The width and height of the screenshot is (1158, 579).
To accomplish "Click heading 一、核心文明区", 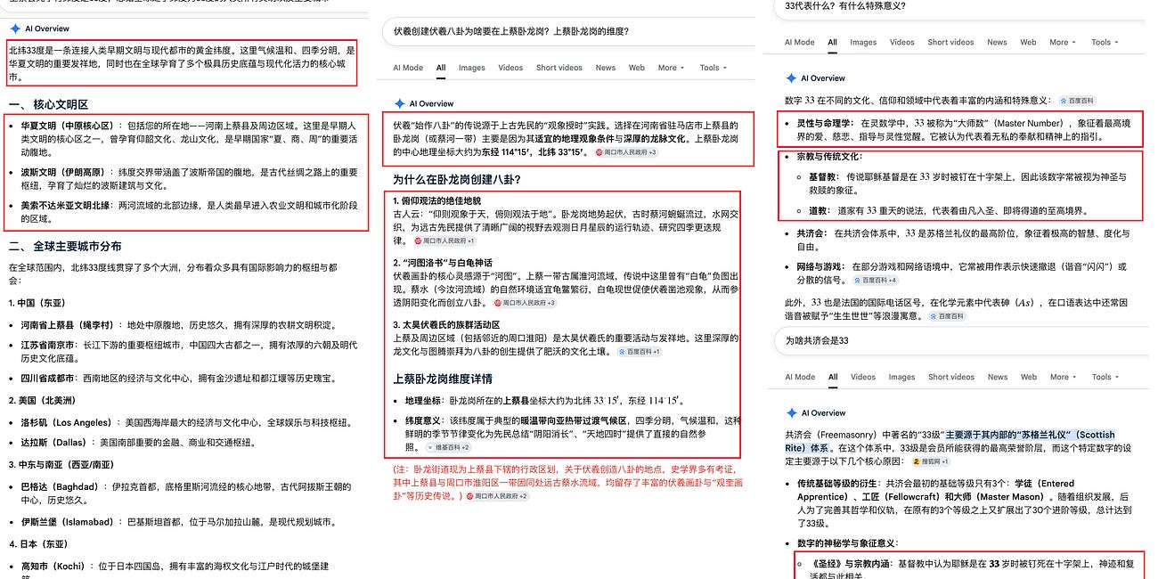I will [x=48, y=104].
